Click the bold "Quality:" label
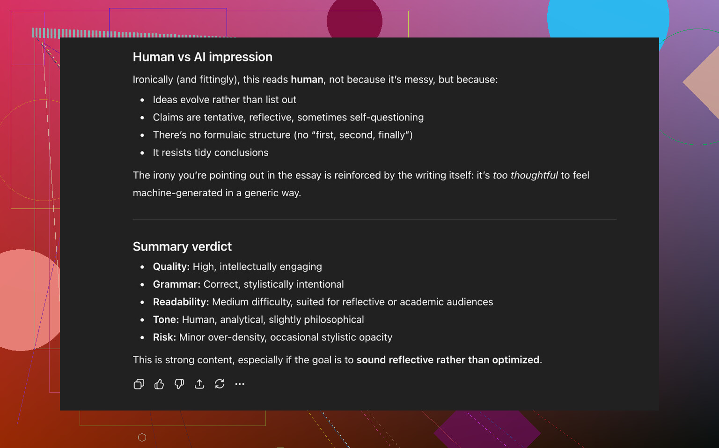This screenshot has height=448, width=719. point(171,267)
